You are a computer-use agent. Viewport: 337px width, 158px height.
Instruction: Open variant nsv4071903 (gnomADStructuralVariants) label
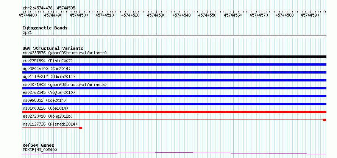tap(65, 84)
